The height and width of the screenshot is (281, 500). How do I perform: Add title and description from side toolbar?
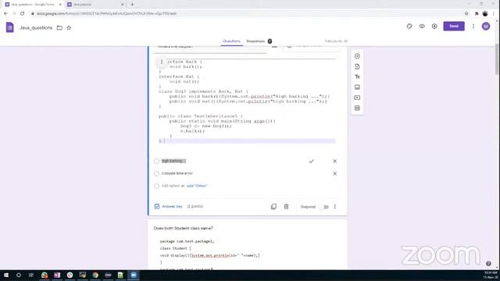(357, 76)
